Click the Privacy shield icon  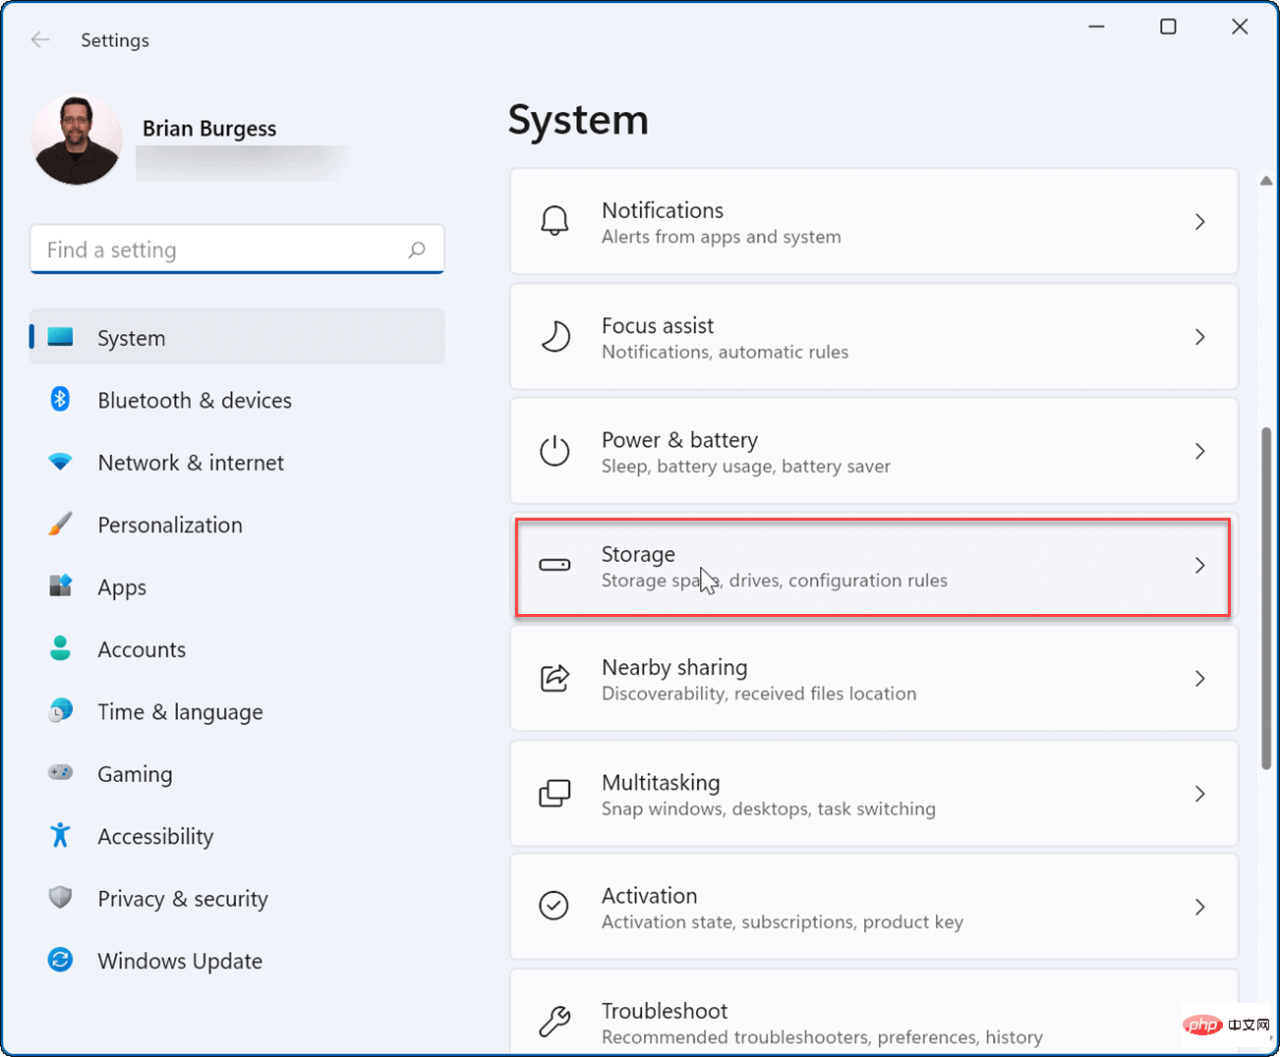(60, 898)
